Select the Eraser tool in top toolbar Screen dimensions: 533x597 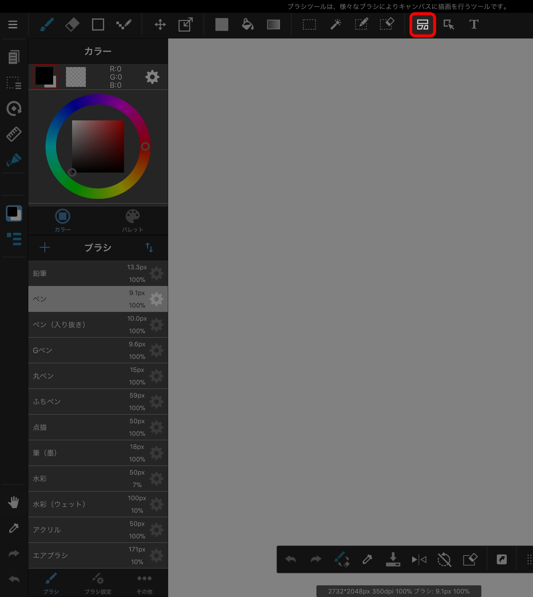[72, 24]
